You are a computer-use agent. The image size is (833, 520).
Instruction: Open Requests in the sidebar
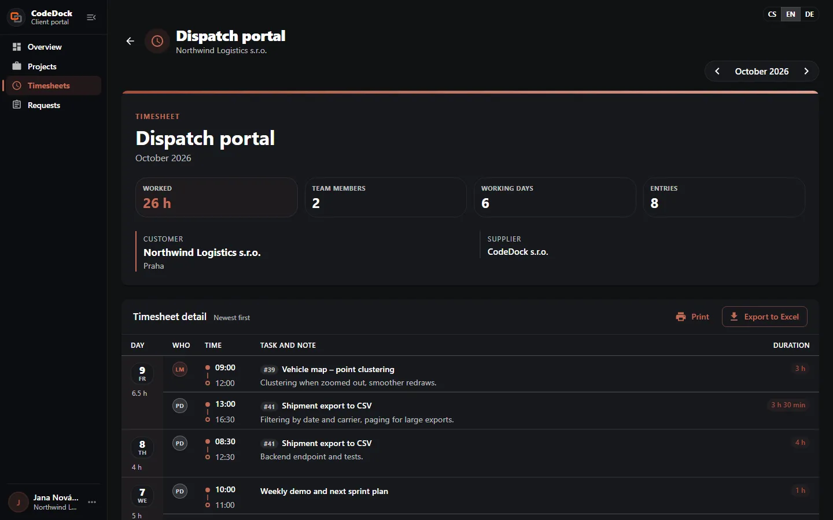pyautogui.click(x=52, y=105)
